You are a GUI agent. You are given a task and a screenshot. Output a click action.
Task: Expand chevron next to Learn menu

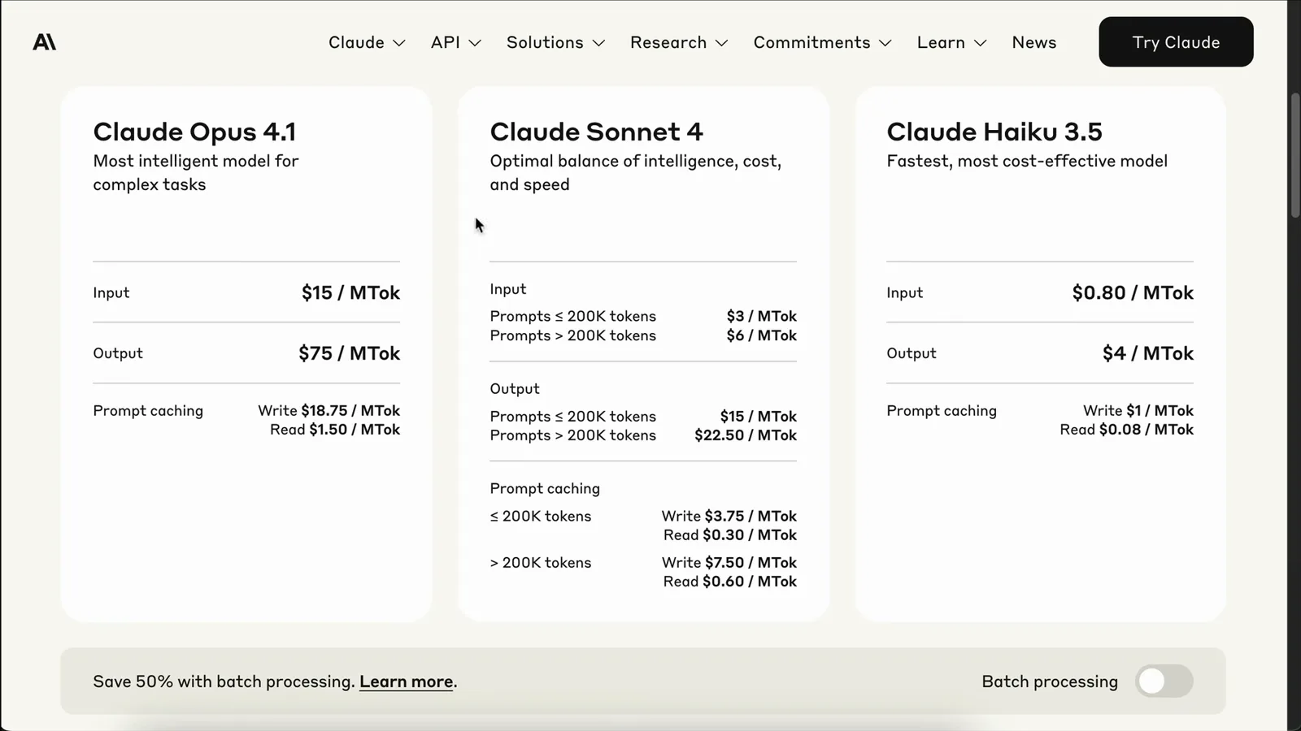(x=981, y=43)
